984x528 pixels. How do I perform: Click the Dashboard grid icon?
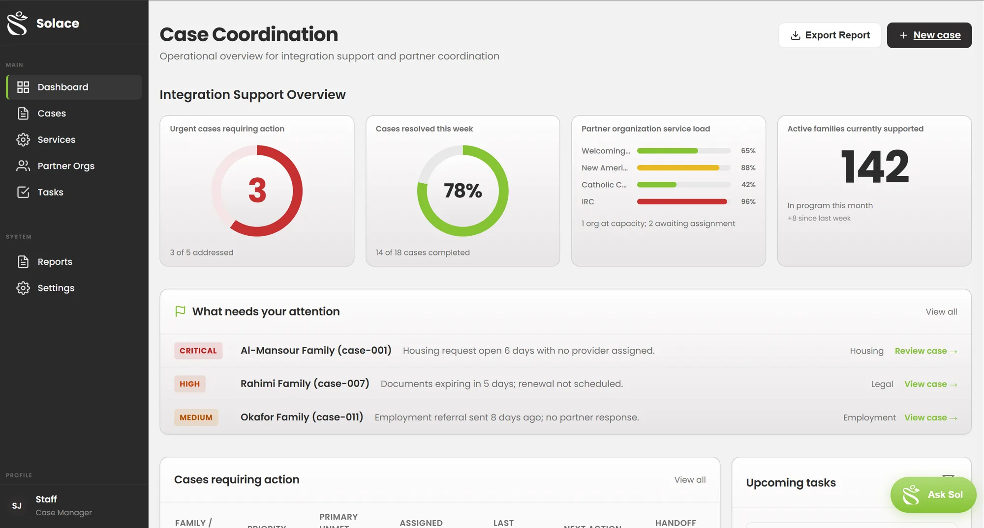pyautogui.click(x=23, y=87)
